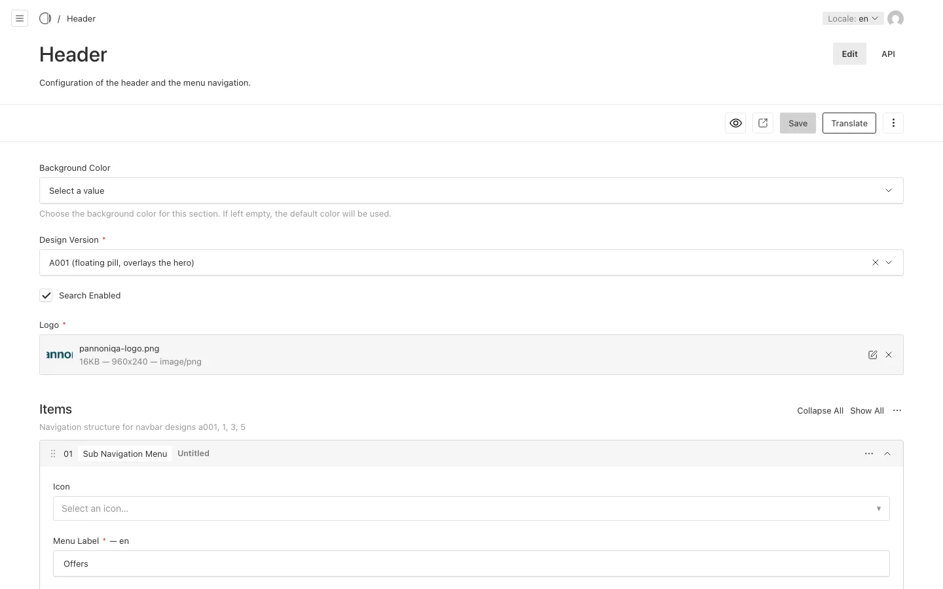
Task: Clear the Design Version selection
Action: pos(876,262)
